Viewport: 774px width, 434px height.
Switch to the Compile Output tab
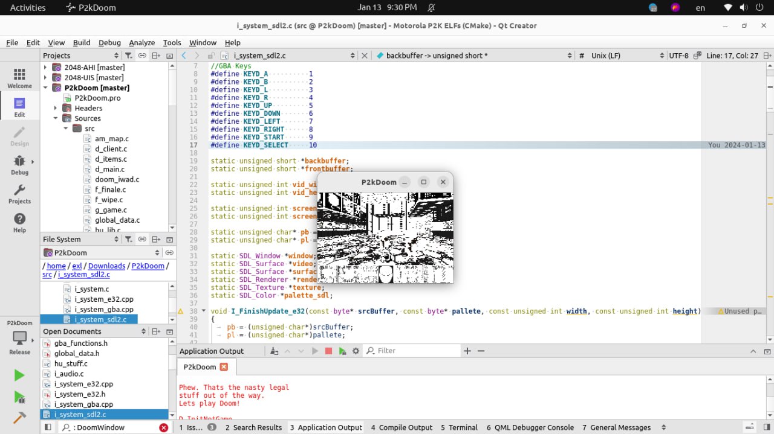click(402, 427)
